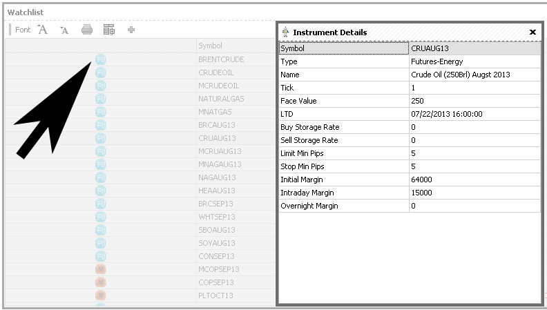Close the Instrument Details window

(x=532, y=32)
